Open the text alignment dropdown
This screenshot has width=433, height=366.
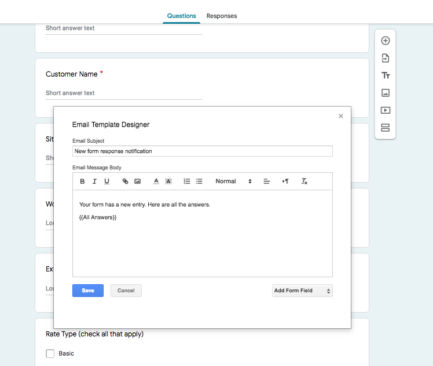point(267,182)
